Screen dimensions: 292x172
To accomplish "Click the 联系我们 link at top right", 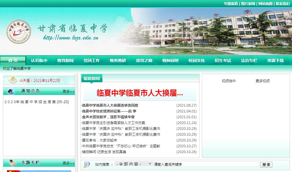I will pos(283,3).
